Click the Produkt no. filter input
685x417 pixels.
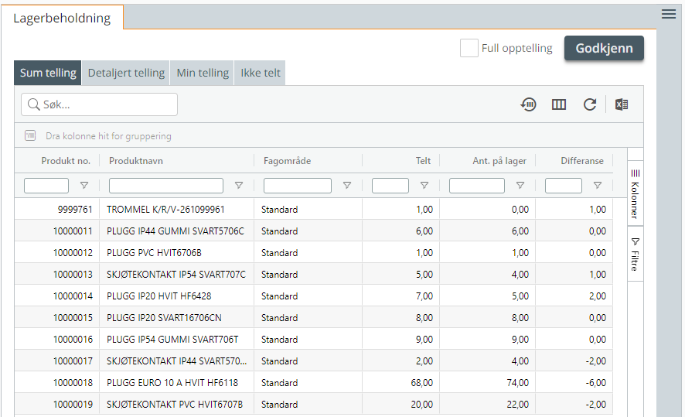46,186
